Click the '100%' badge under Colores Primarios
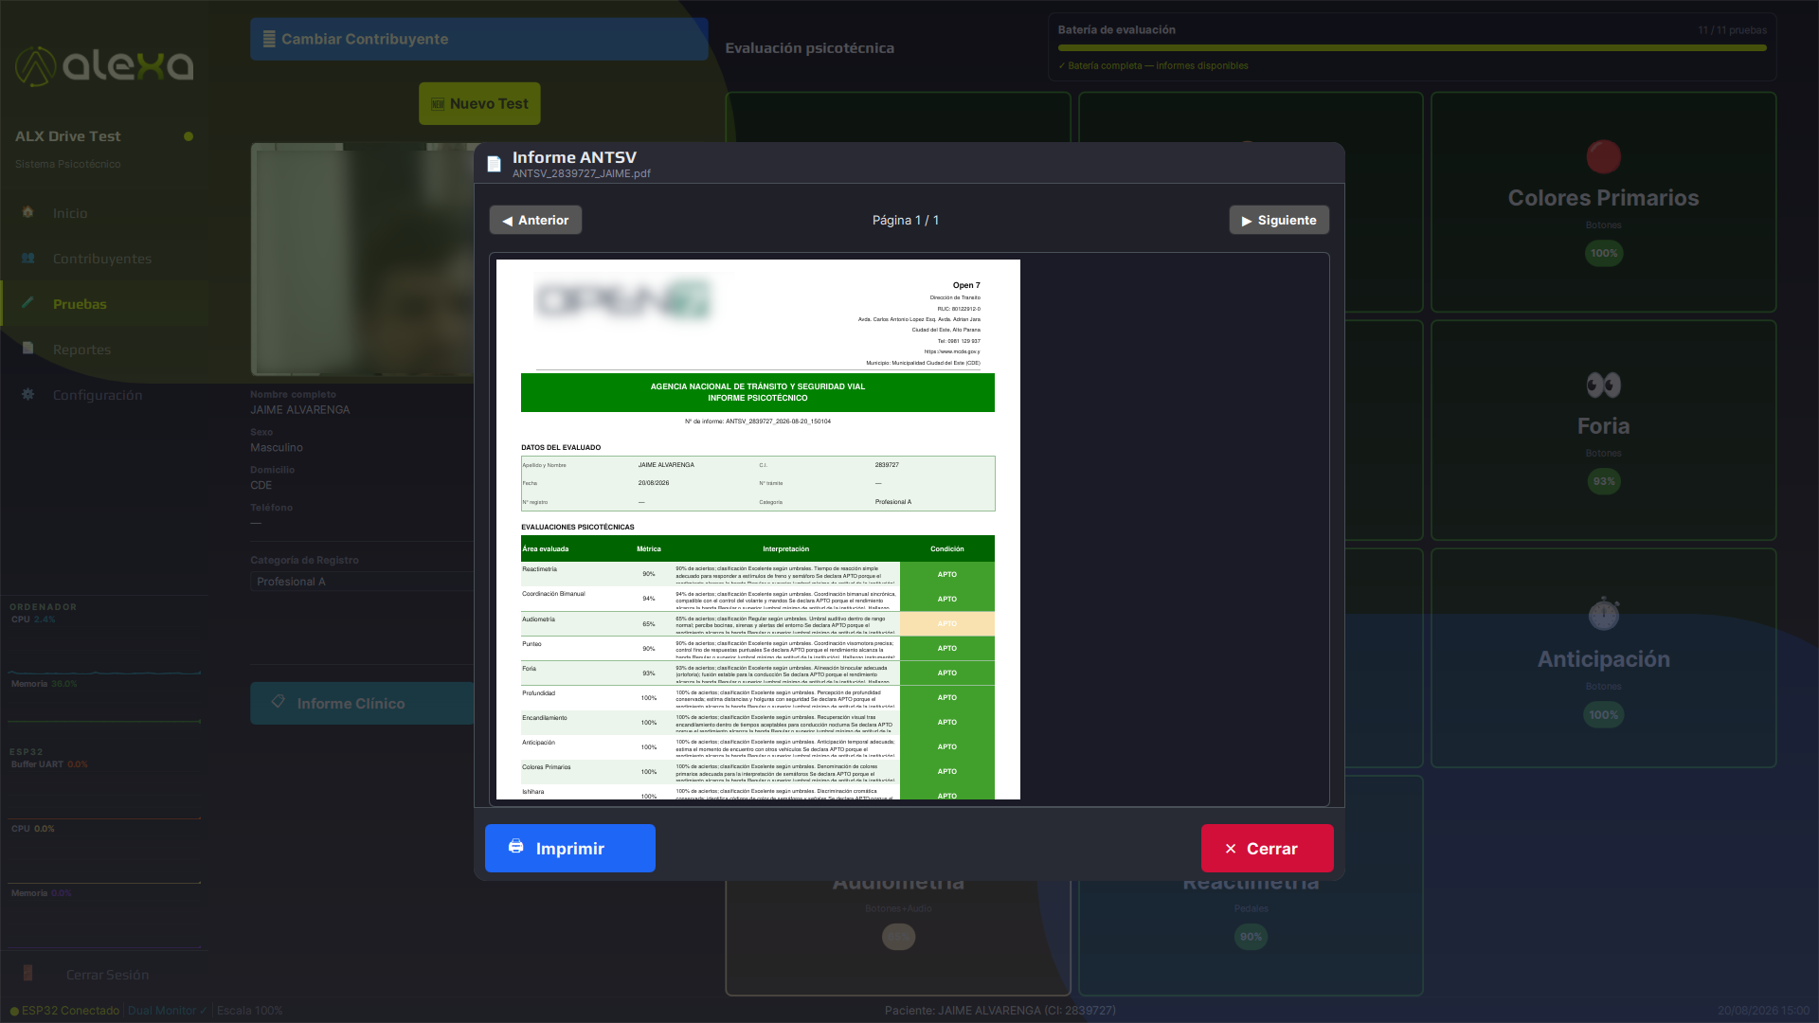1819x1023 pixels. [x=1603, y=253]
